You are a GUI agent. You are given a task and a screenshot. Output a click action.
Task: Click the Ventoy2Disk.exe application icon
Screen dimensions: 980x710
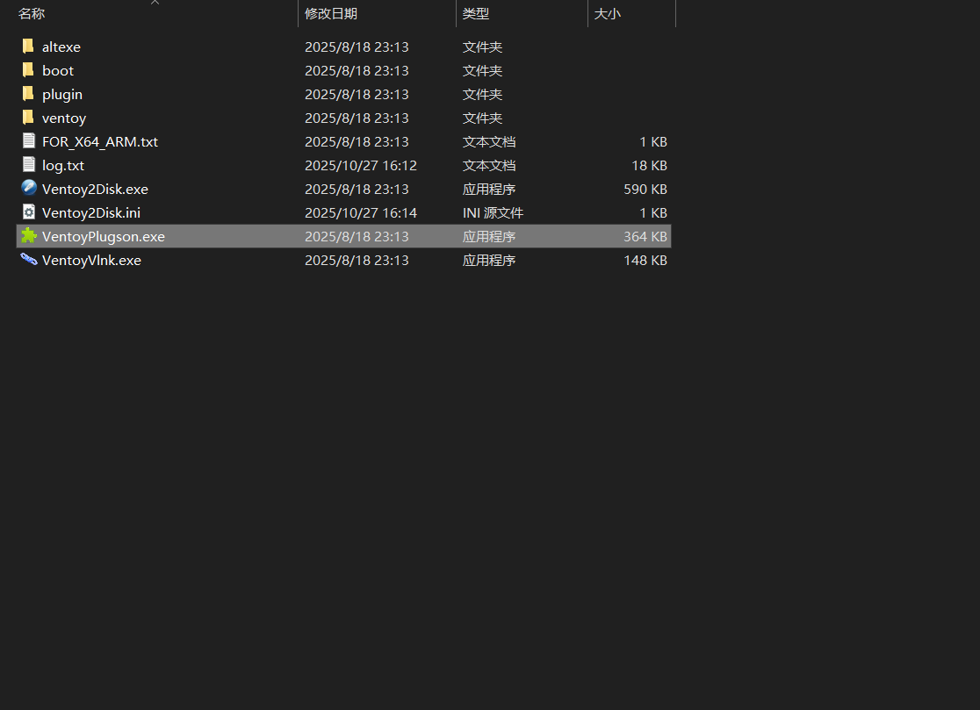click(x=28, y=189)
